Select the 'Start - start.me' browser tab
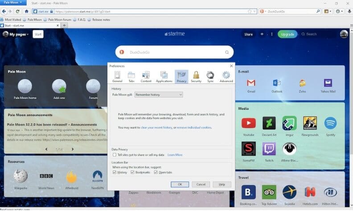Image resolution: width=353 pixels, height=211 pixels. (x=30, y=25)
